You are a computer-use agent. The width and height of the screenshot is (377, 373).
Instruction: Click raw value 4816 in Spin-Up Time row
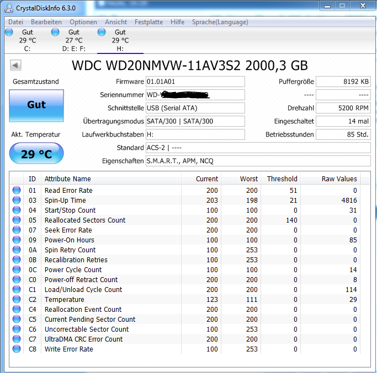click(349, 200)
